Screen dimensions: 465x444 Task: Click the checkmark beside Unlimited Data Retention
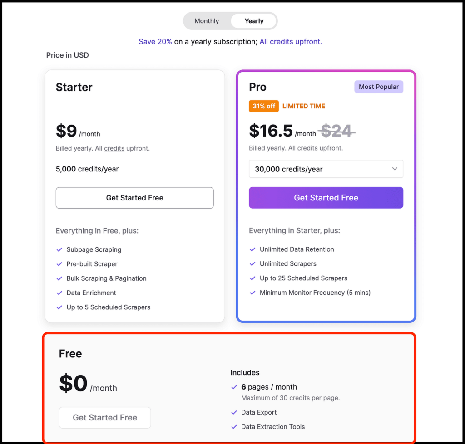pyautogui.click(x=253, y=249)
